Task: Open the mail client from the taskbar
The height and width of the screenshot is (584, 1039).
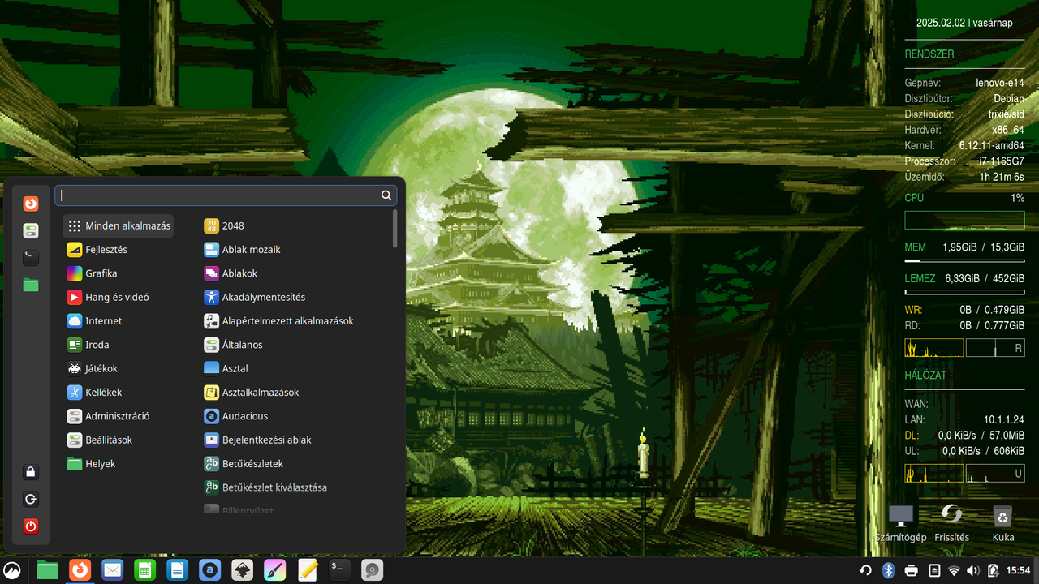Action: [112, 570]
